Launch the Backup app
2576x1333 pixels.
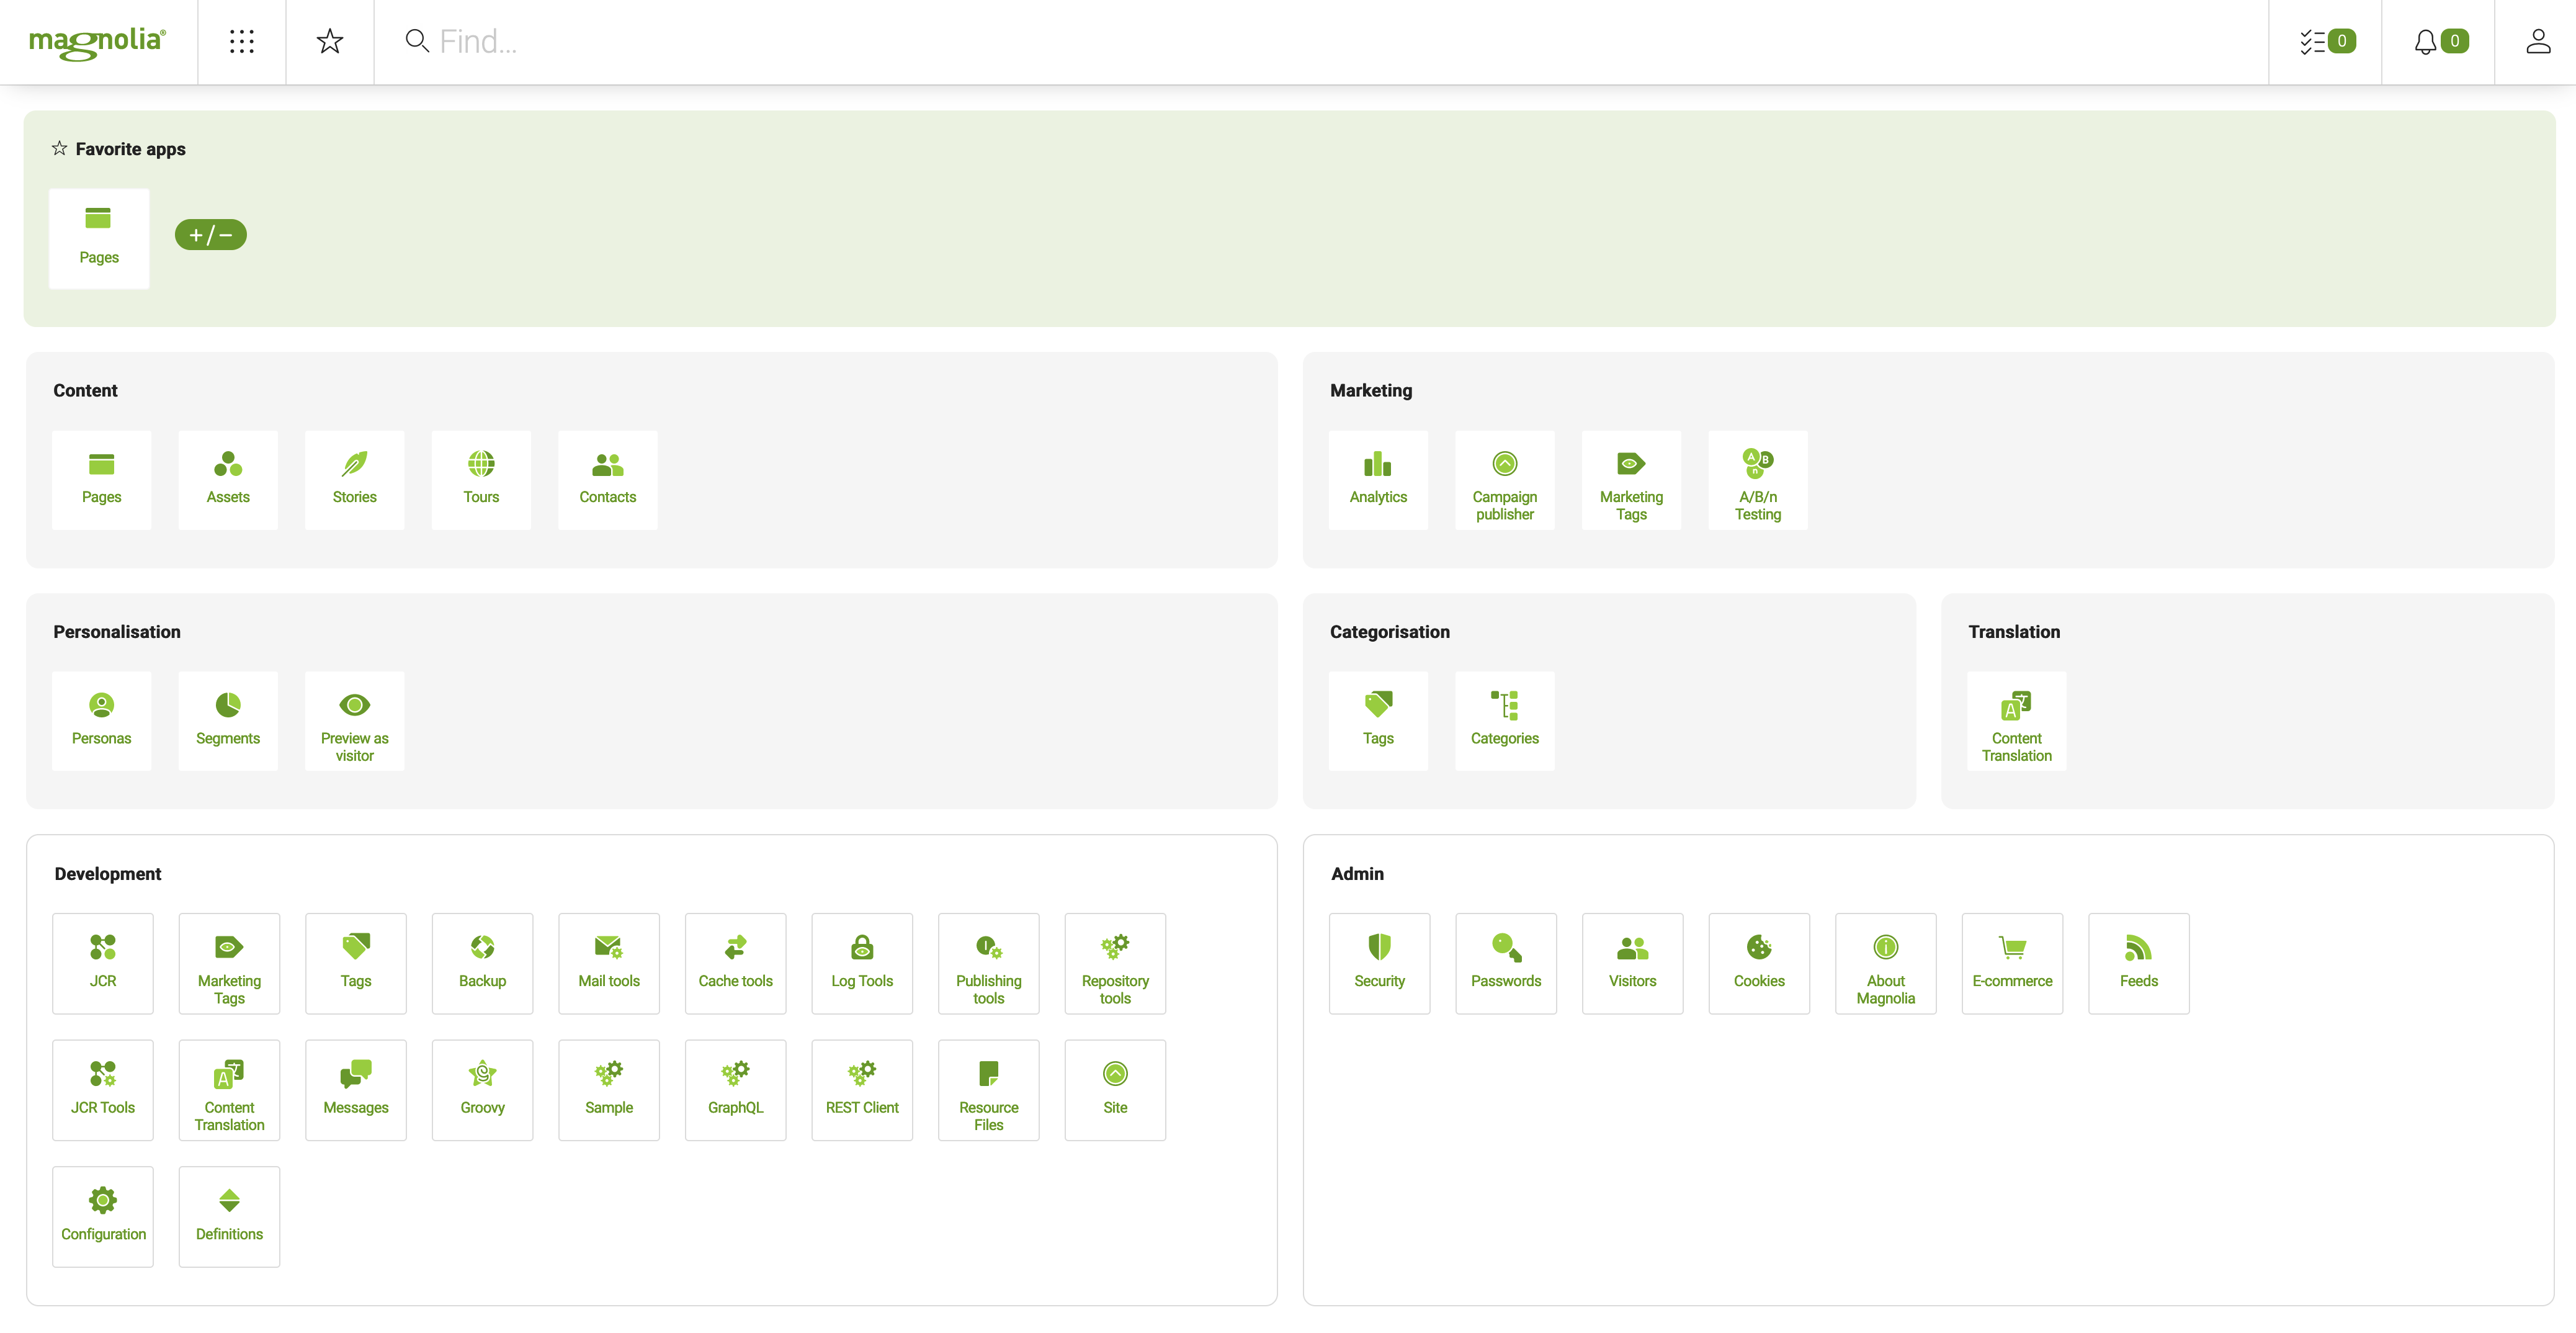[483, 964]
